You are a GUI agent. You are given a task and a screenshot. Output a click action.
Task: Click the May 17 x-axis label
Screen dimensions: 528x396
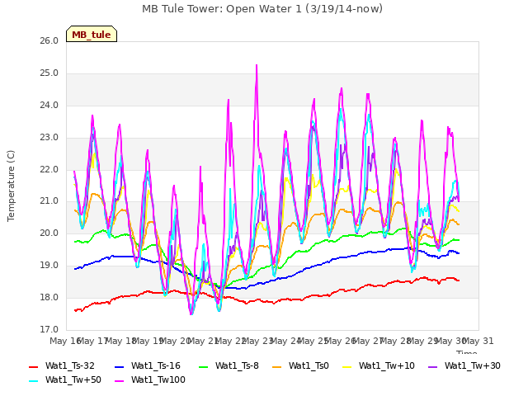pyautogui.click(x=92, y=341)
